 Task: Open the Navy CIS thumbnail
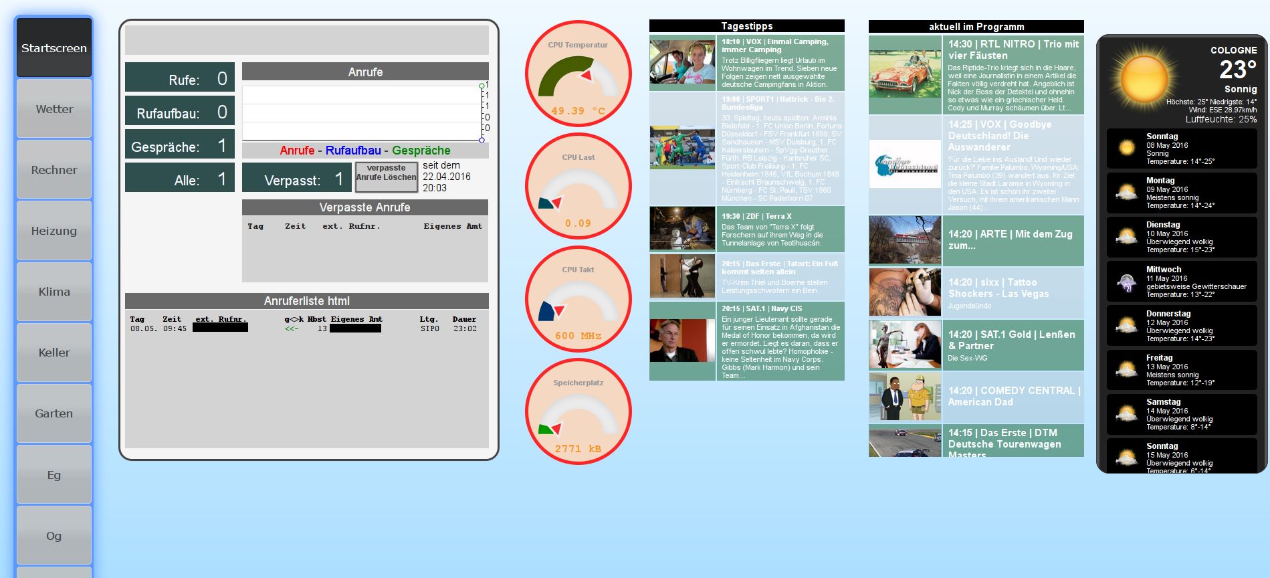point(682,340)
